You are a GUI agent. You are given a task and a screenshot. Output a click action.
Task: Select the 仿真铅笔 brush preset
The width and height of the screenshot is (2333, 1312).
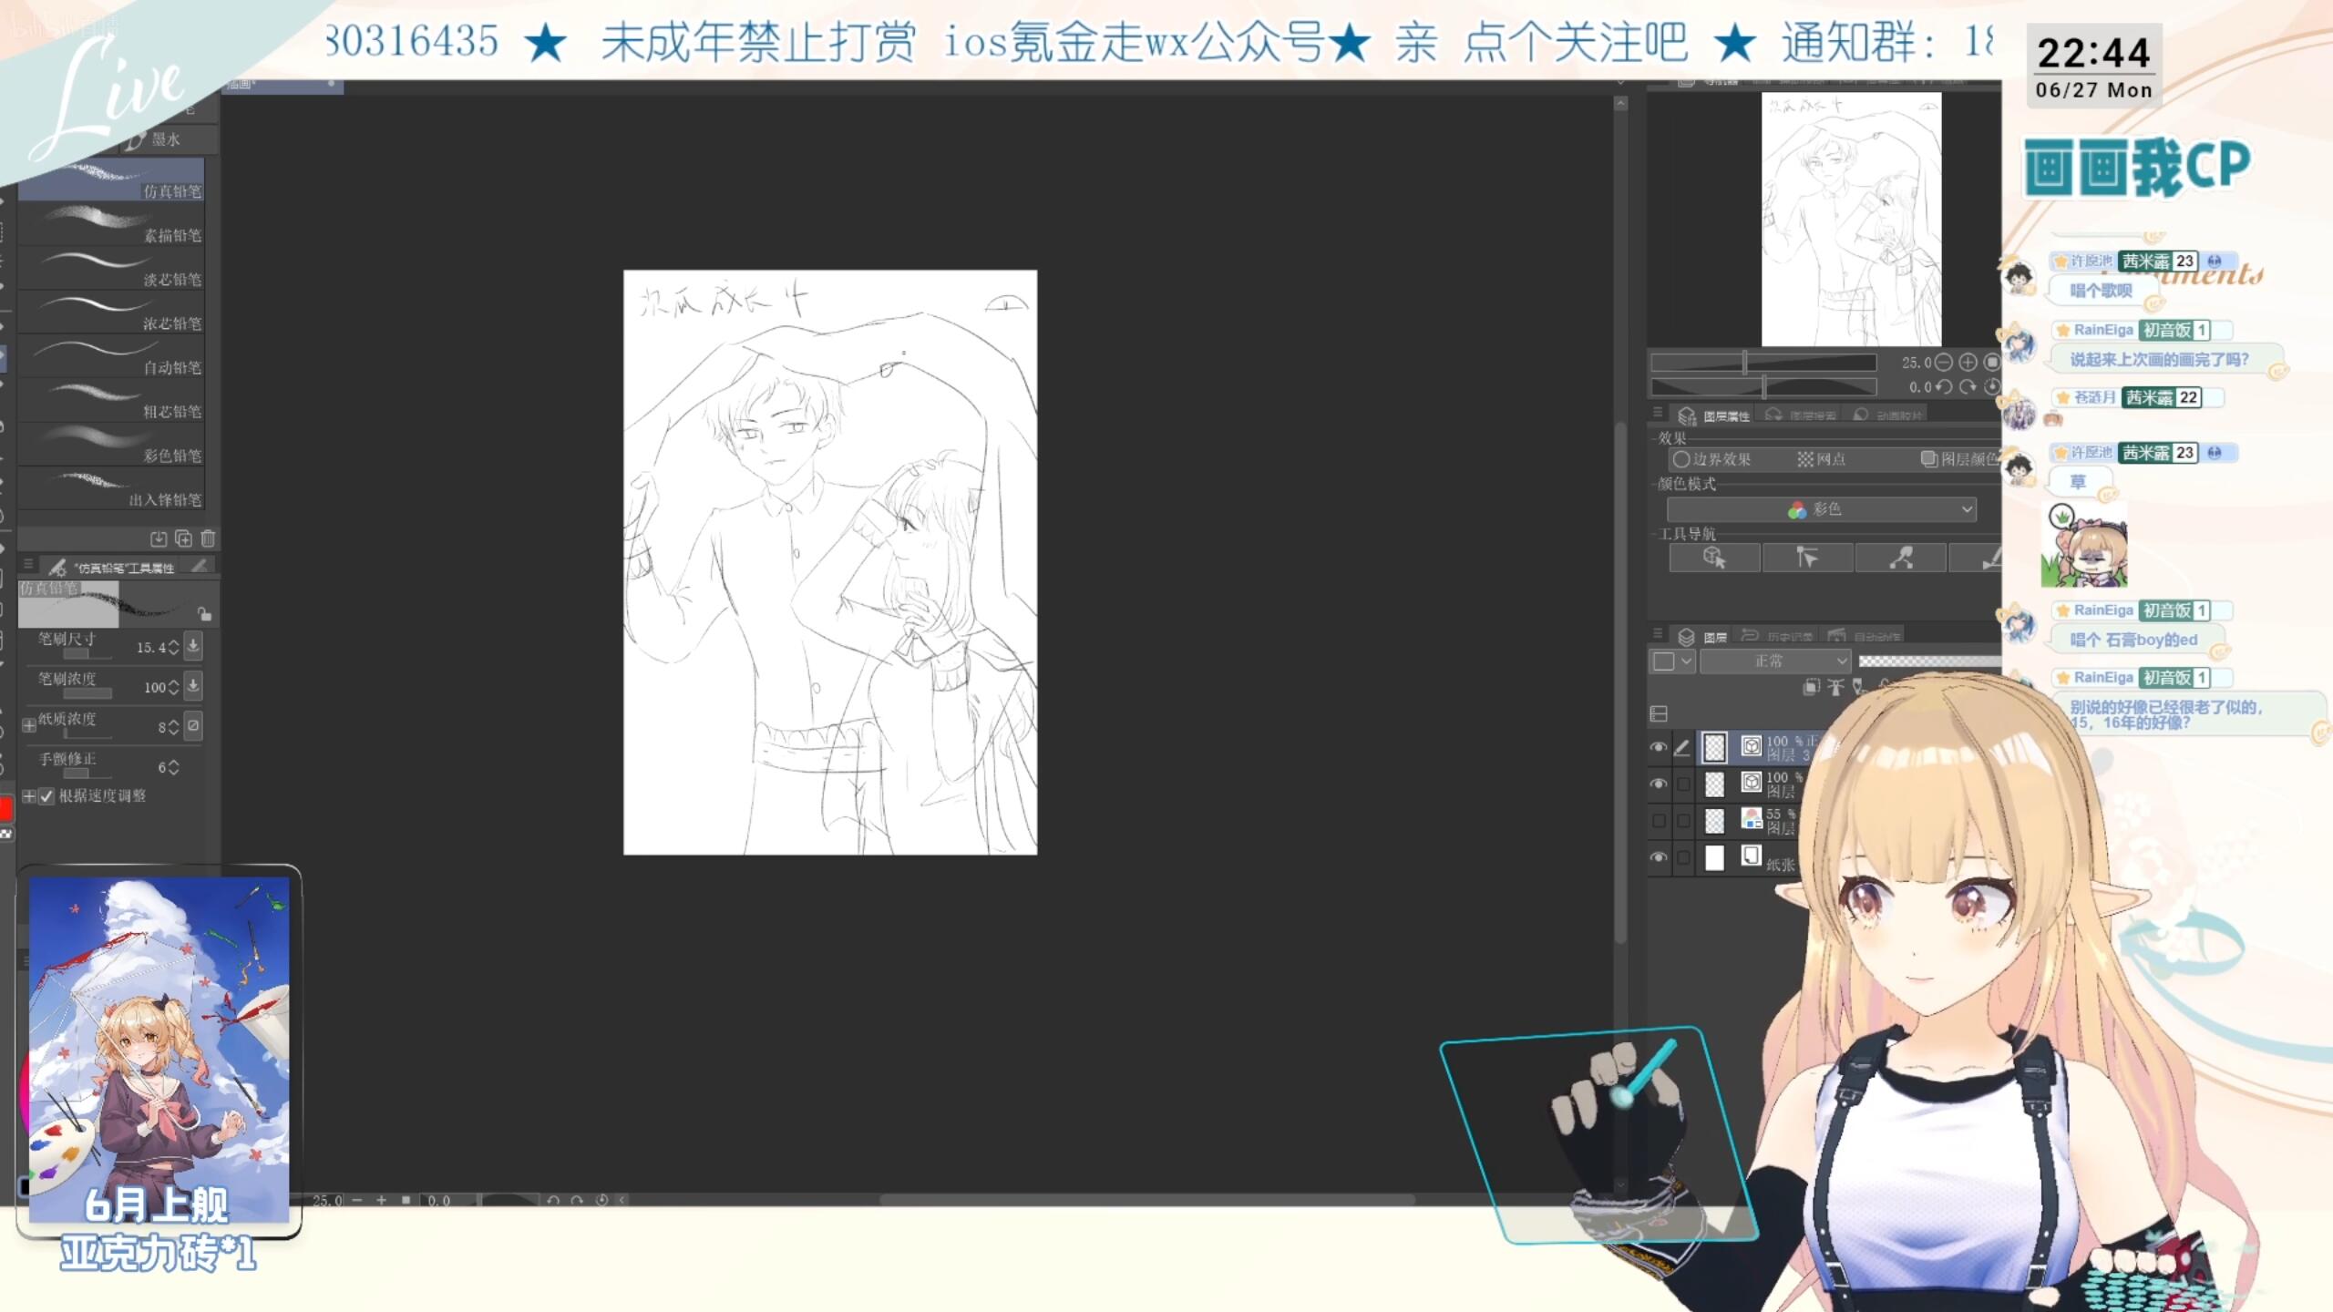point(111,179)
